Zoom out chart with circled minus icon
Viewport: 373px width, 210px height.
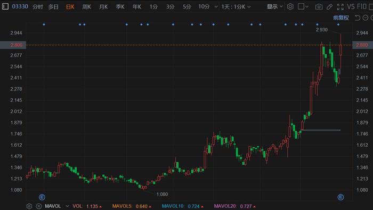point(366,18)
